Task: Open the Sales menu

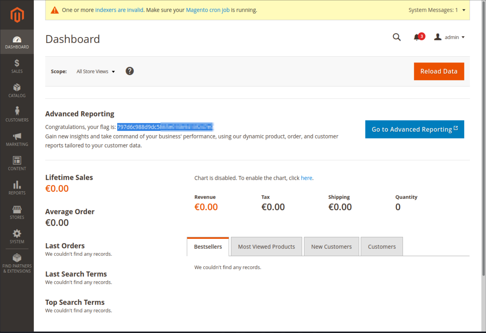Action: point(17,66)
